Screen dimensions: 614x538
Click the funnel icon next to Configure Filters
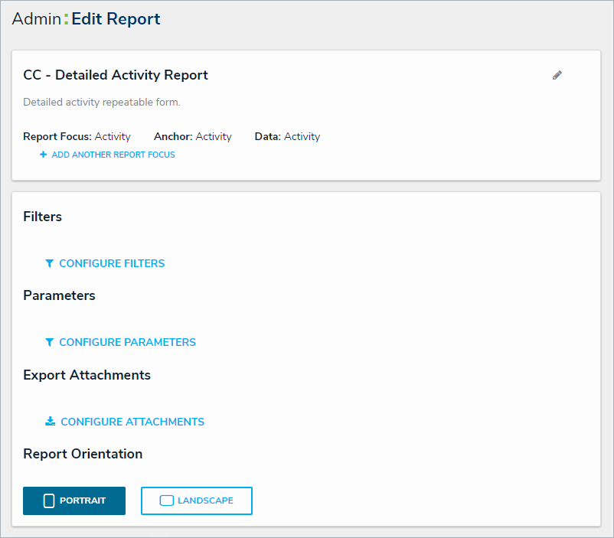pos(49,263)
